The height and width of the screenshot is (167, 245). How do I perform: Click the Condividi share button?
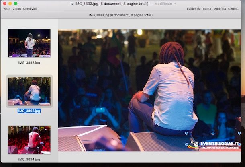pos(30,9)
